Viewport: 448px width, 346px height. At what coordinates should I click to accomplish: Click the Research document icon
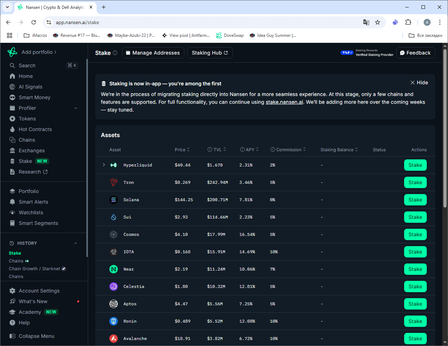[12, 172]
